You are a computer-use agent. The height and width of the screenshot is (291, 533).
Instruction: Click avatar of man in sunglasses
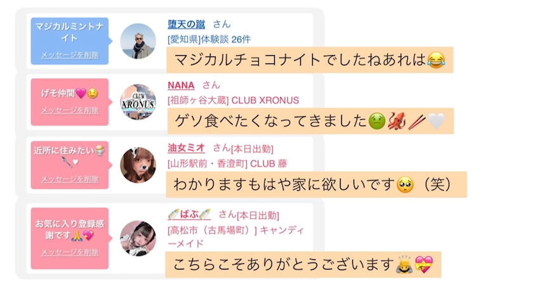pyautogui.click(x=138, y=41)
